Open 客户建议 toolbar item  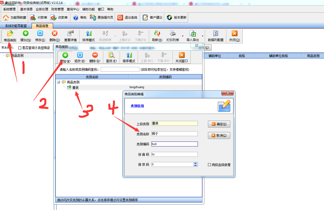(x=153, y=18)
